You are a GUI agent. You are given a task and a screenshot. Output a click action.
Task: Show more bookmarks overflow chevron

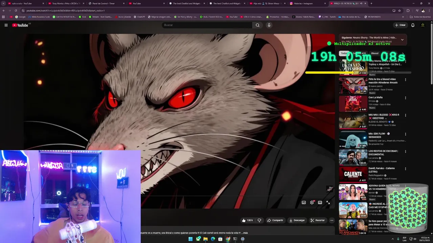coord(403,17)
